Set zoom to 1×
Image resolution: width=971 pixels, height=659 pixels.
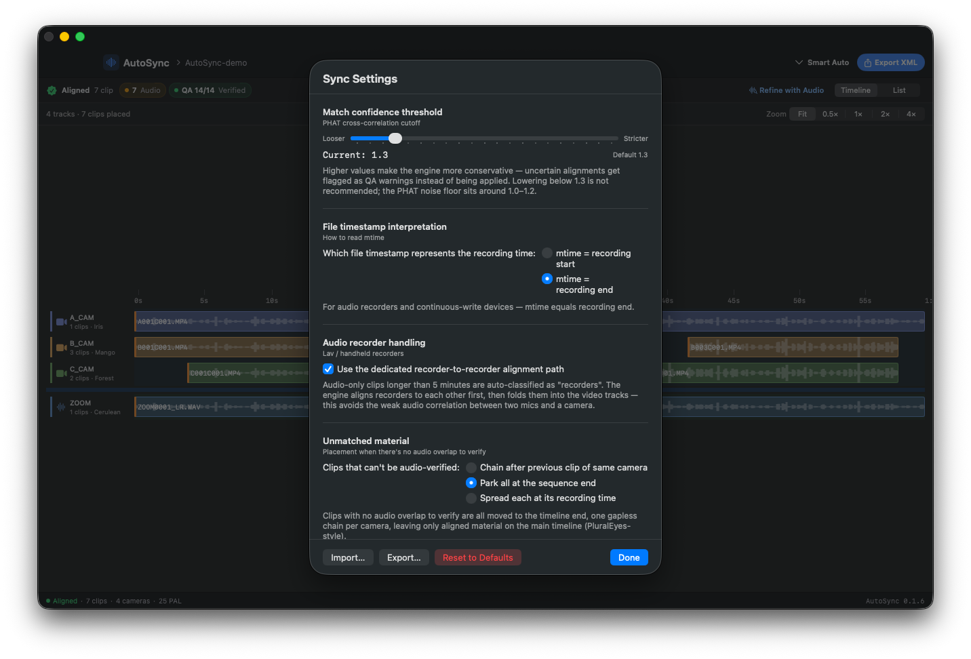[x=858, y=114]
